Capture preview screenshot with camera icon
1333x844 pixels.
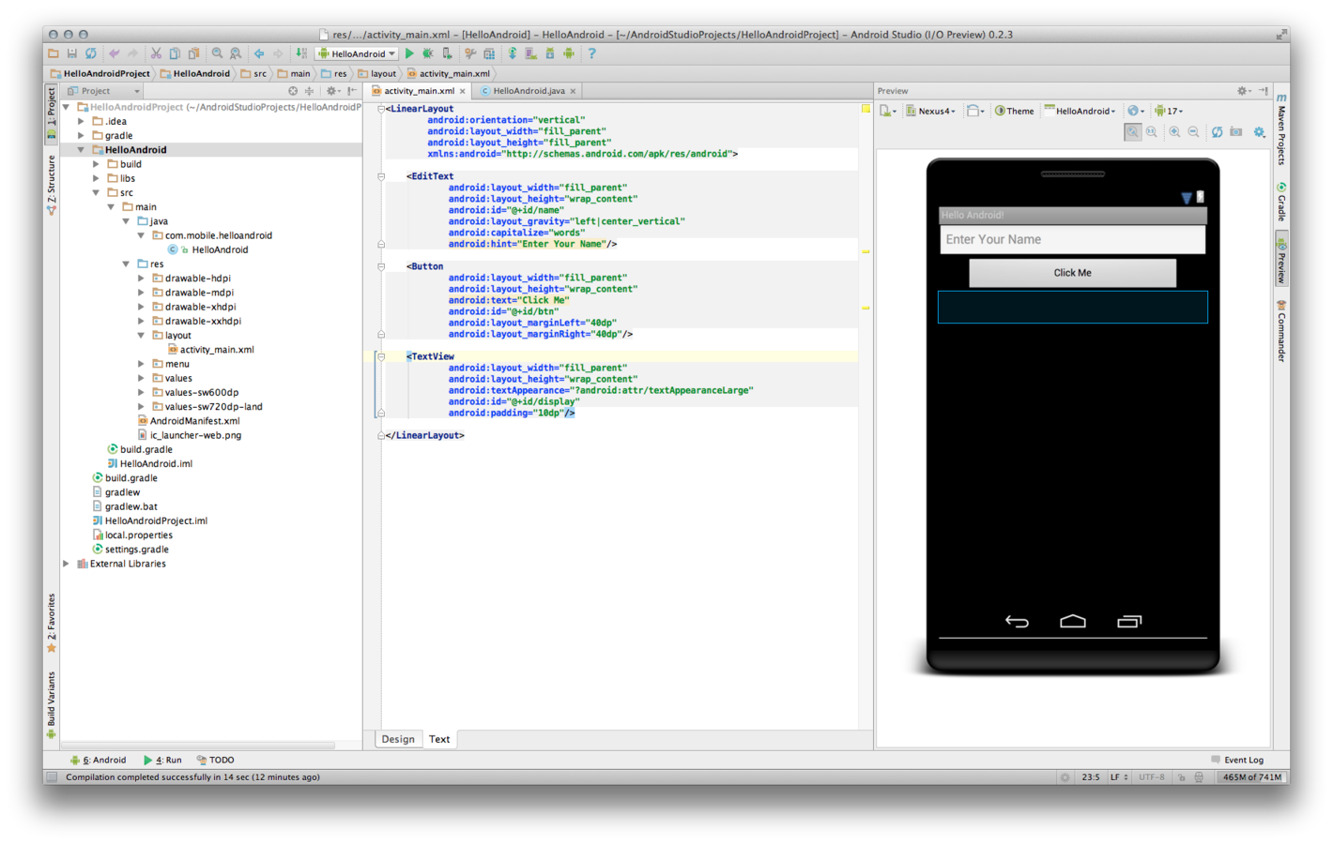point(1236,132)
